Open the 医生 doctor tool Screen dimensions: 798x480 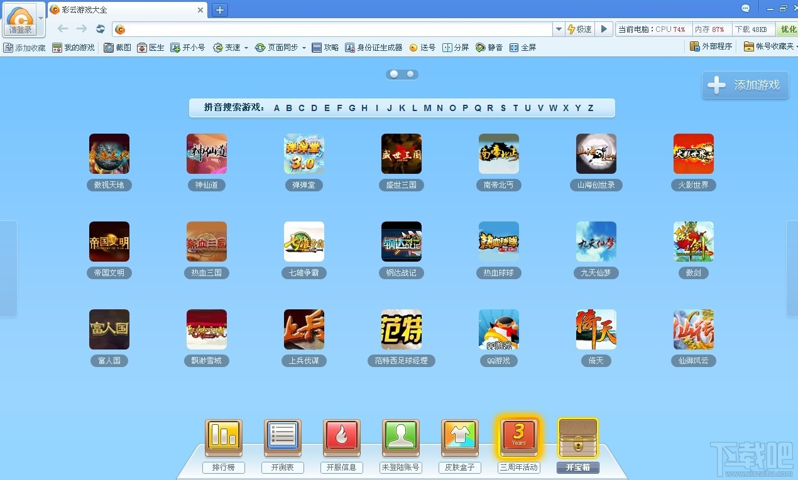coord(151,48)
